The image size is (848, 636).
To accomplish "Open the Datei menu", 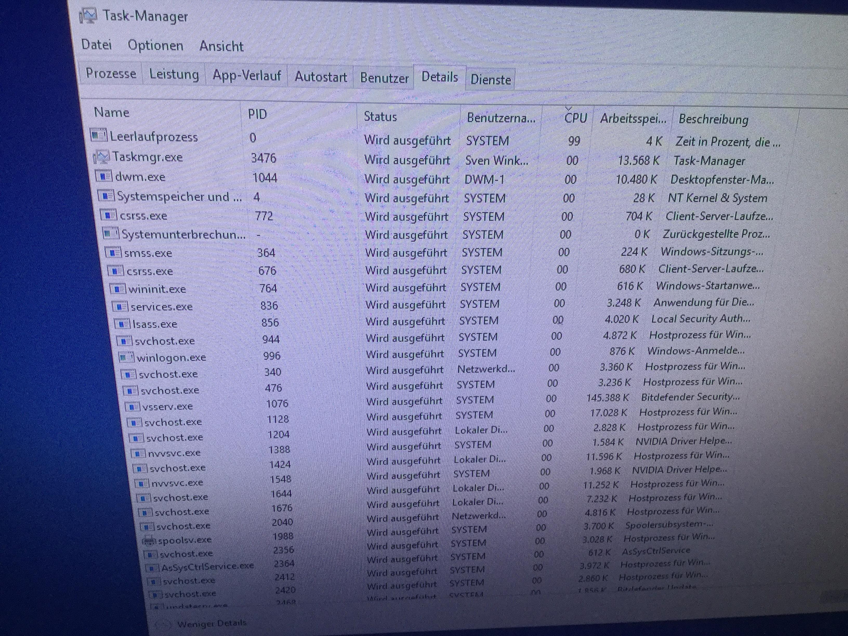I will pyautogui.click(x=97, y=45).
